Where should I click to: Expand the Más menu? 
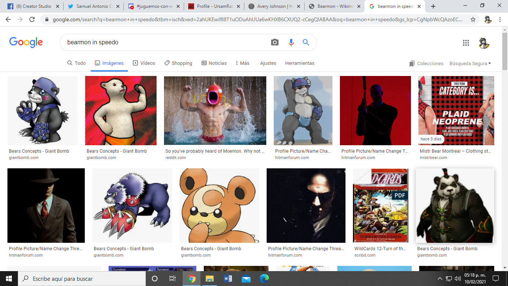tap(242, 63)
